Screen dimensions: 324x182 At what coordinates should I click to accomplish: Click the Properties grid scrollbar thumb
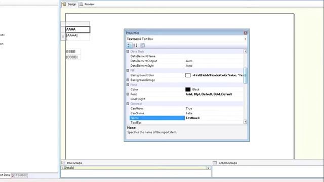tap(245, 76)
